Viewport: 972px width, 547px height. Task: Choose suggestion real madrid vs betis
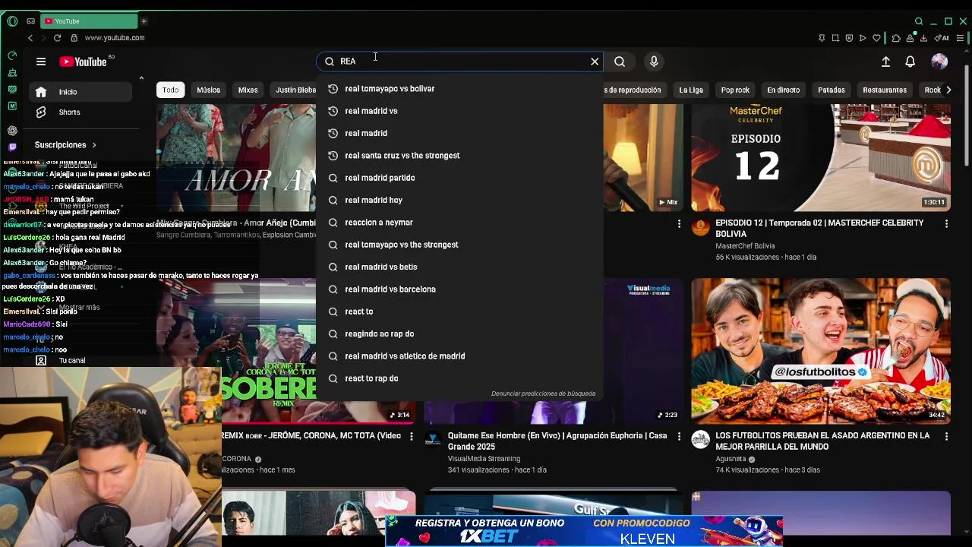(459, 267)
